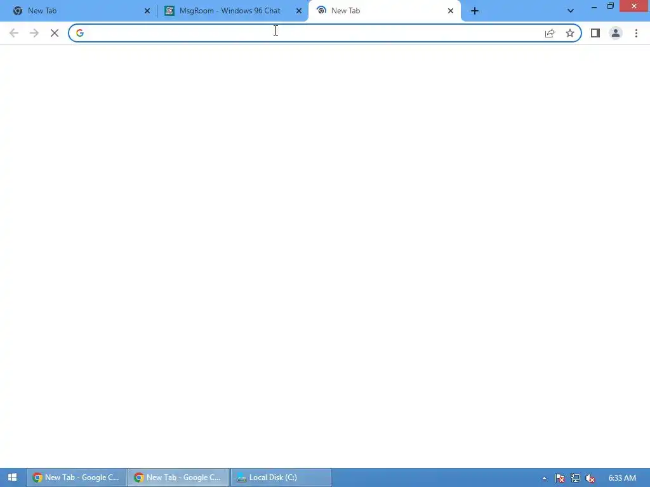Screen dimensions: 650x487
Task: Go forward to next page
Action: [x=34, y=33]
